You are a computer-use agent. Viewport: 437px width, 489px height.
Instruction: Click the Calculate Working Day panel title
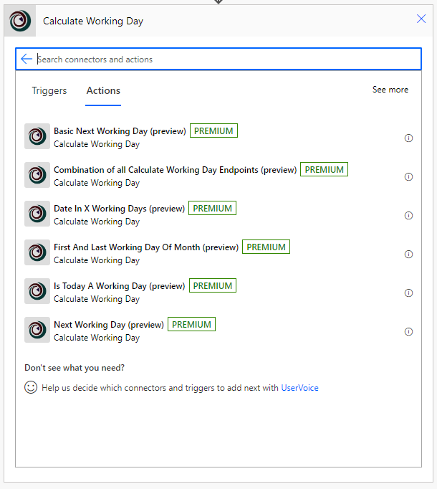point(93,22)
